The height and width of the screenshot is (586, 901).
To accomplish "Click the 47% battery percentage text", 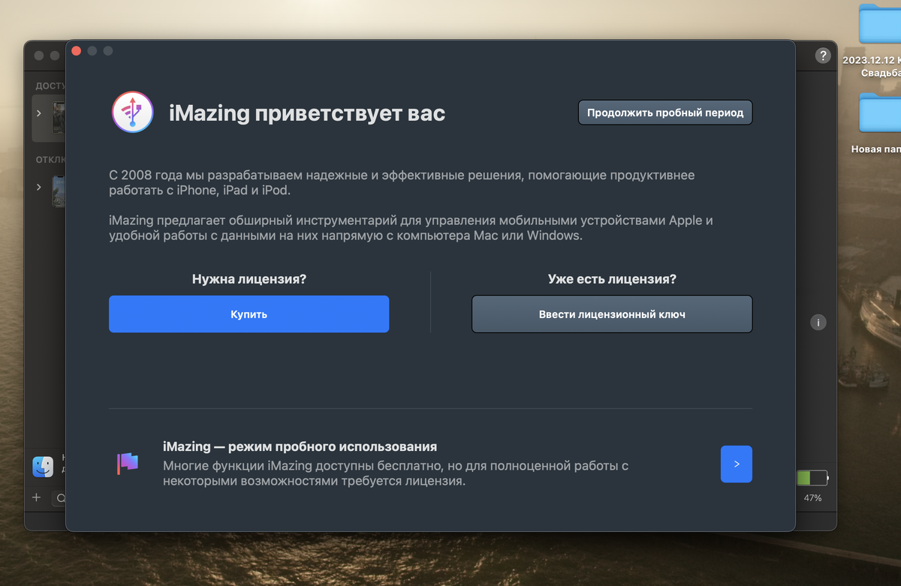I will tap(812, 498).
